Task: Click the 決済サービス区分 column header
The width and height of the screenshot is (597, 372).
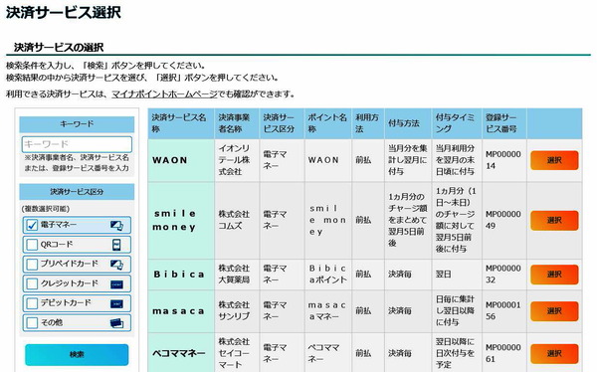Action: click(282, 123)
